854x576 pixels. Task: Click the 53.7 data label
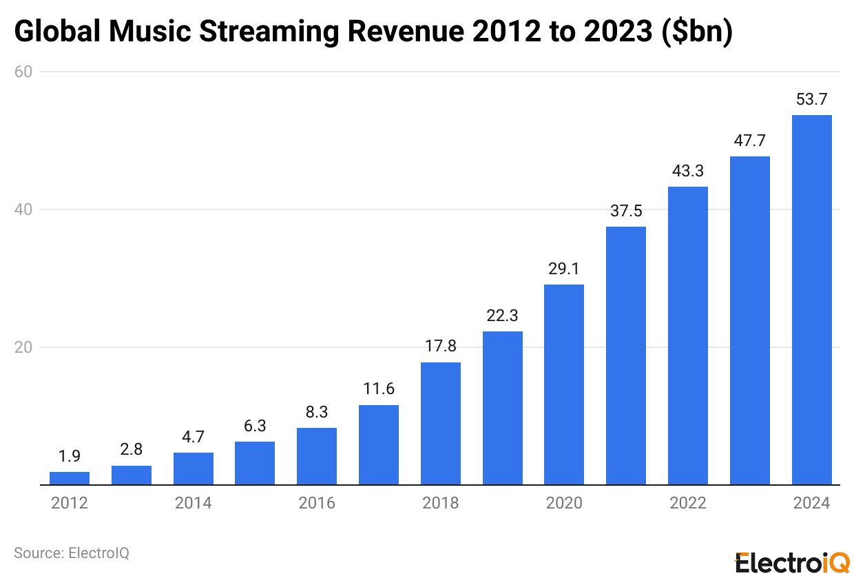click(x=811, y=98)
